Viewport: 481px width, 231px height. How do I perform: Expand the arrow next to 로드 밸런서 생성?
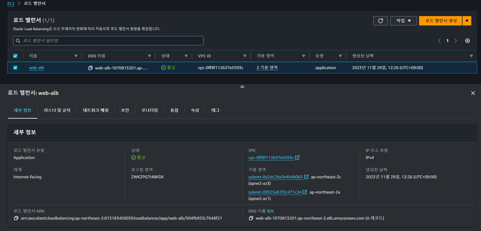point(467,21)
